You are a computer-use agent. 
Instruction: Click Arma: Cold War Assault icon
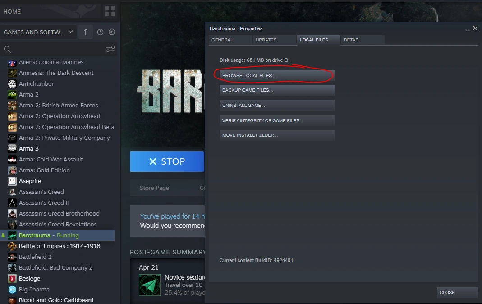(x=12, y=160)
